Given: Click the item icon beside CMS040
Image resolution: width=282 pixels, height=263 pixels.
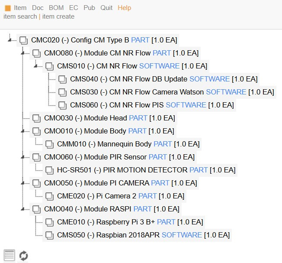Looking at the screenshot, I should pos(62,79).
